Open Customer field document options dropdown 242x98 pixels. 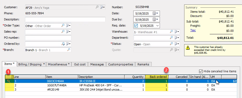[103, 7]
